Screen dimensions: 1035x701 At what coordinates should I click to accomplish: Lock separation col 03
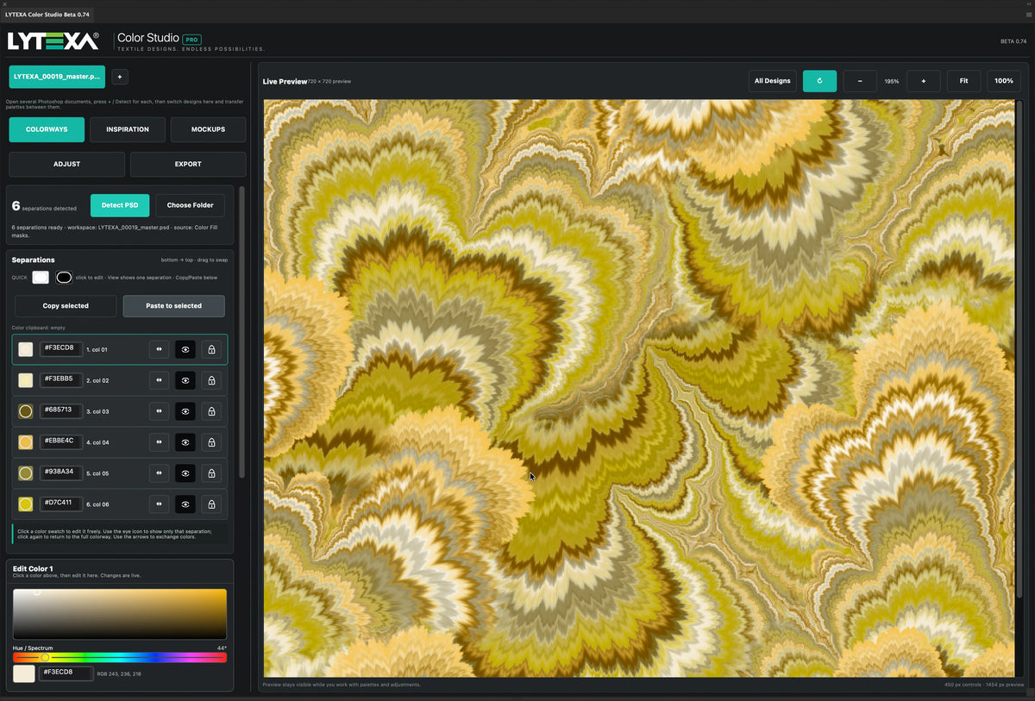click(x=211, y=411)
